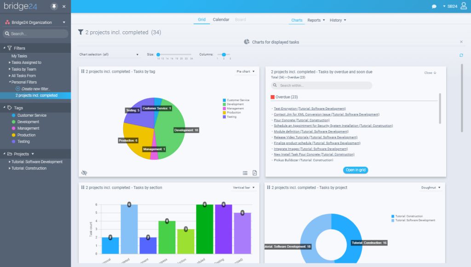Open the Bridge24 Organization dropdown
Image resolution: width=471 pixels, height=267 pixels.
click(35, 23)
